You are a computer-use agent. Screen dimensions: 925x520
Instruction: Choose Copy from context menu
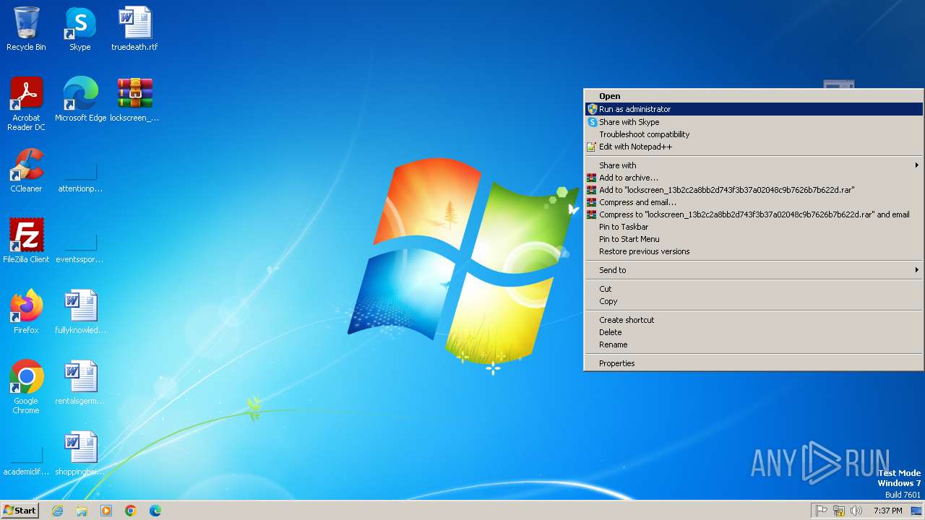point(754,301)
